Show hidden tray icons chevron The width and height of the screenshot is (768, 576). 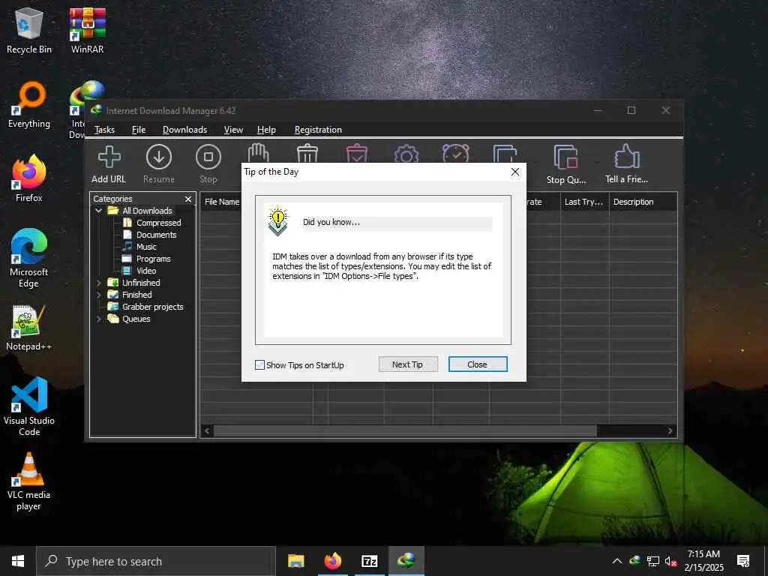tap(617, 561)
